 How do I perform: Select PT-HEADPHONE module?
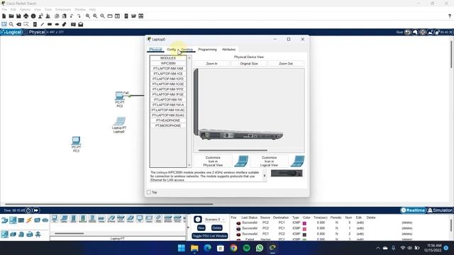point(168,120)
